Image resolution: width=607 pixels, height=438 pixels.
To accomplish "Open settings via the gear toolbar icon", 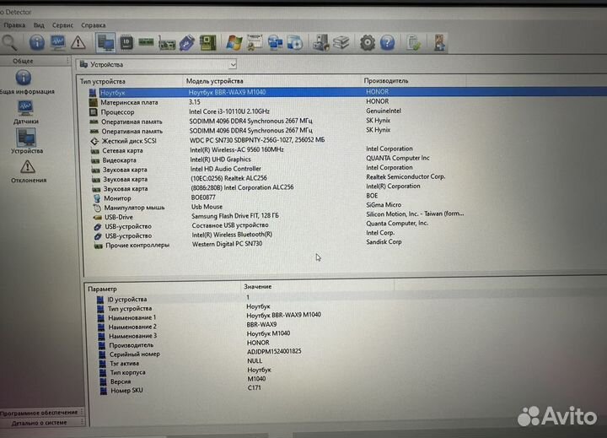I will click(368, 43).
